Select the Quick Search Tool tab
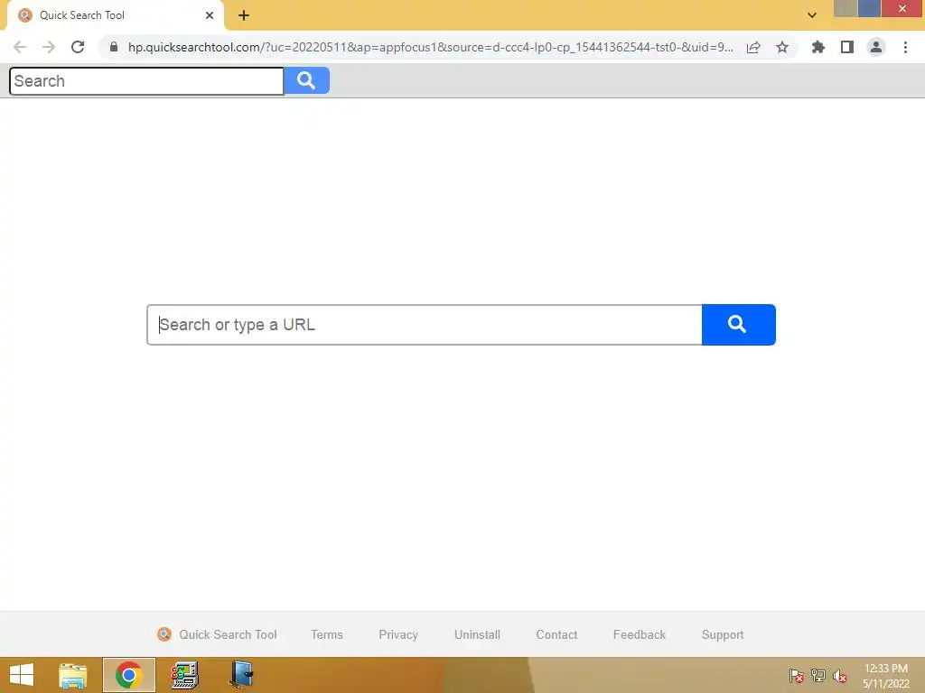 116,15
